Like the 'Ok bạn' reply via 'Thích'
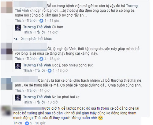Image resolution: width=153 pixels, height=125 pixels. 28,32
